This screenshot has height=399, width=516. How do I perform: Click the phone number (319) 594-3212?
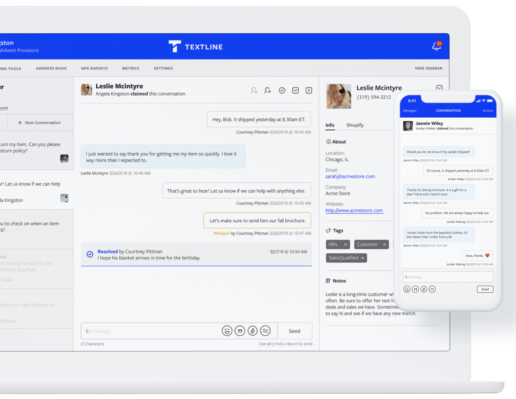tap(374, 97)
